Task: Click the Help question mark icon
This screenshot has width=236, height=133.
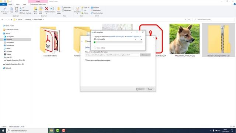Action: (235, 4)
